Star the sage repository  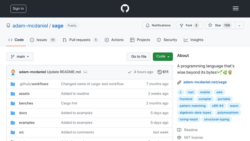220,25
